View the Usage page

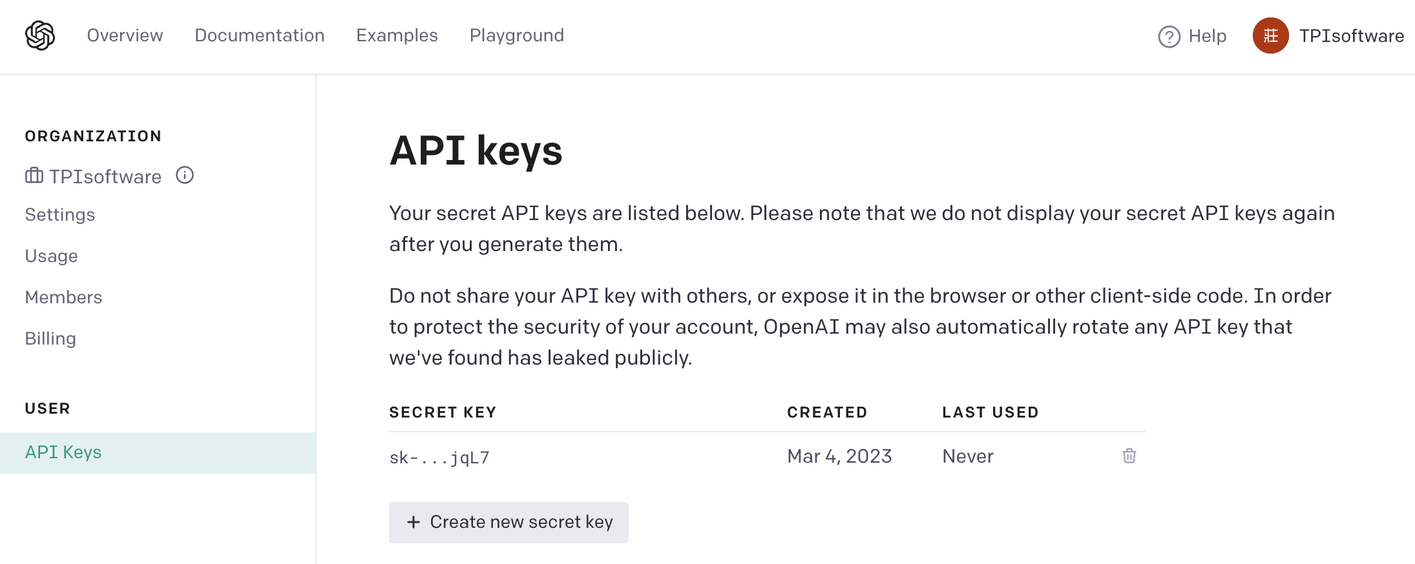click(x=52, y=256)
